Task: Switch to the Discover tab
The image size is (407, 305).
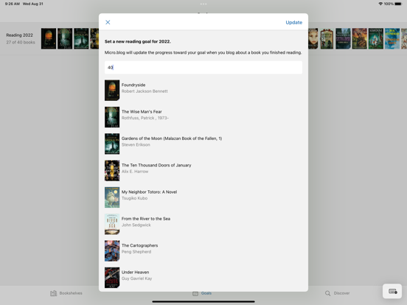Action: [337, 293]
